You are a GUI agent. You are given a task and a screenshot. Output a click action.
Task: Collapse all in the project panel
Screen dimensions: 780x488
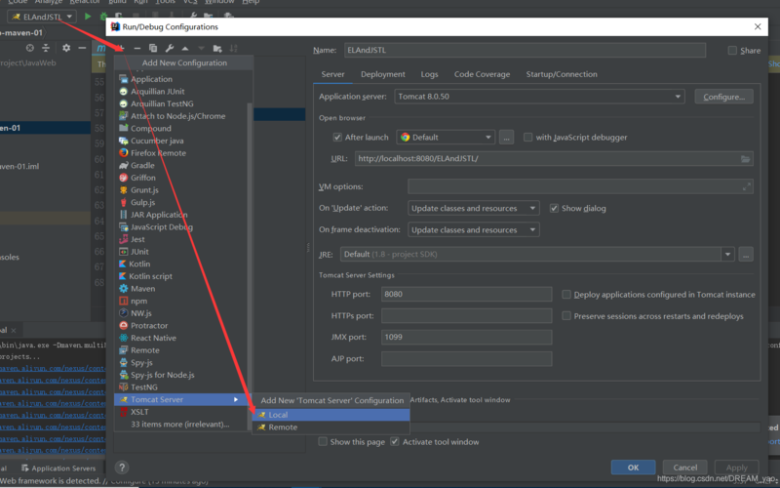46,48
